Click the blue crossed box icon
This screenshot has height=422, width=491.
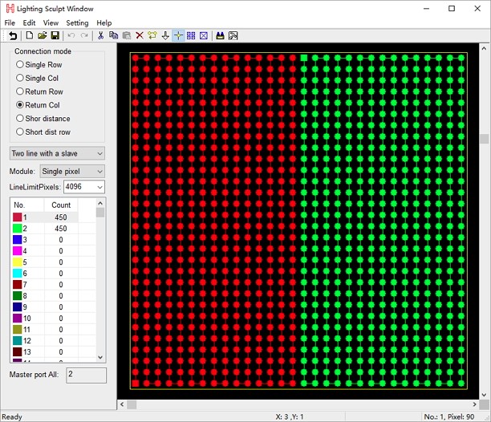click(x=204, y=35)
